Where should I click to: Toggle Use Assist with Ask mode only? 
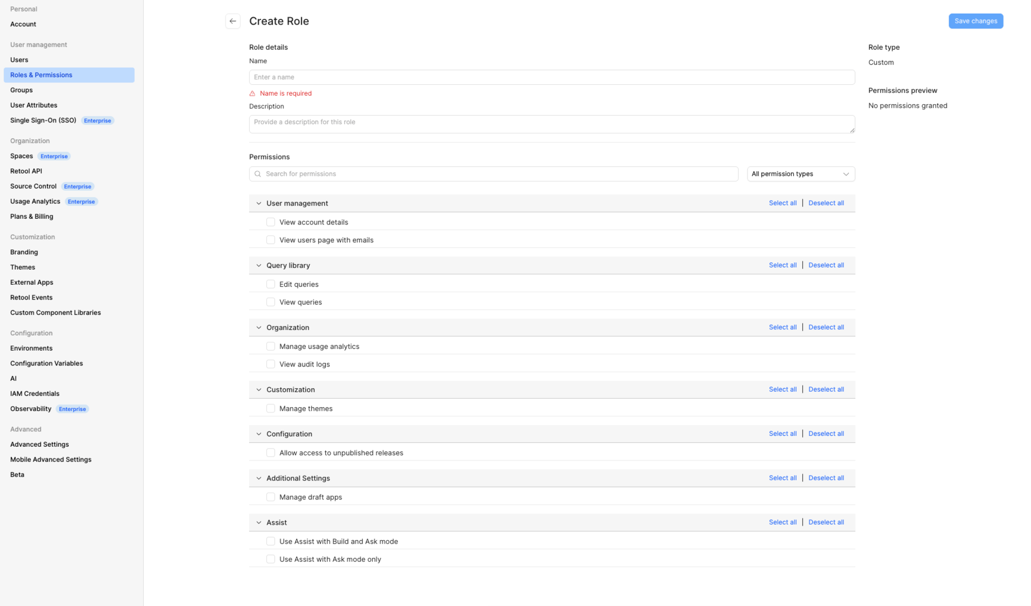click(270, 559)
